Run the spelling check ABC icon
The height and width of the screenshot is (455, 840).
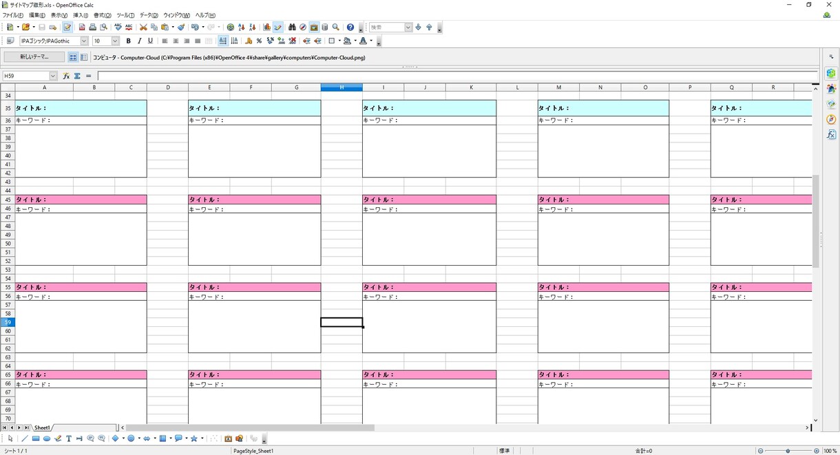[x=118, y=28]
